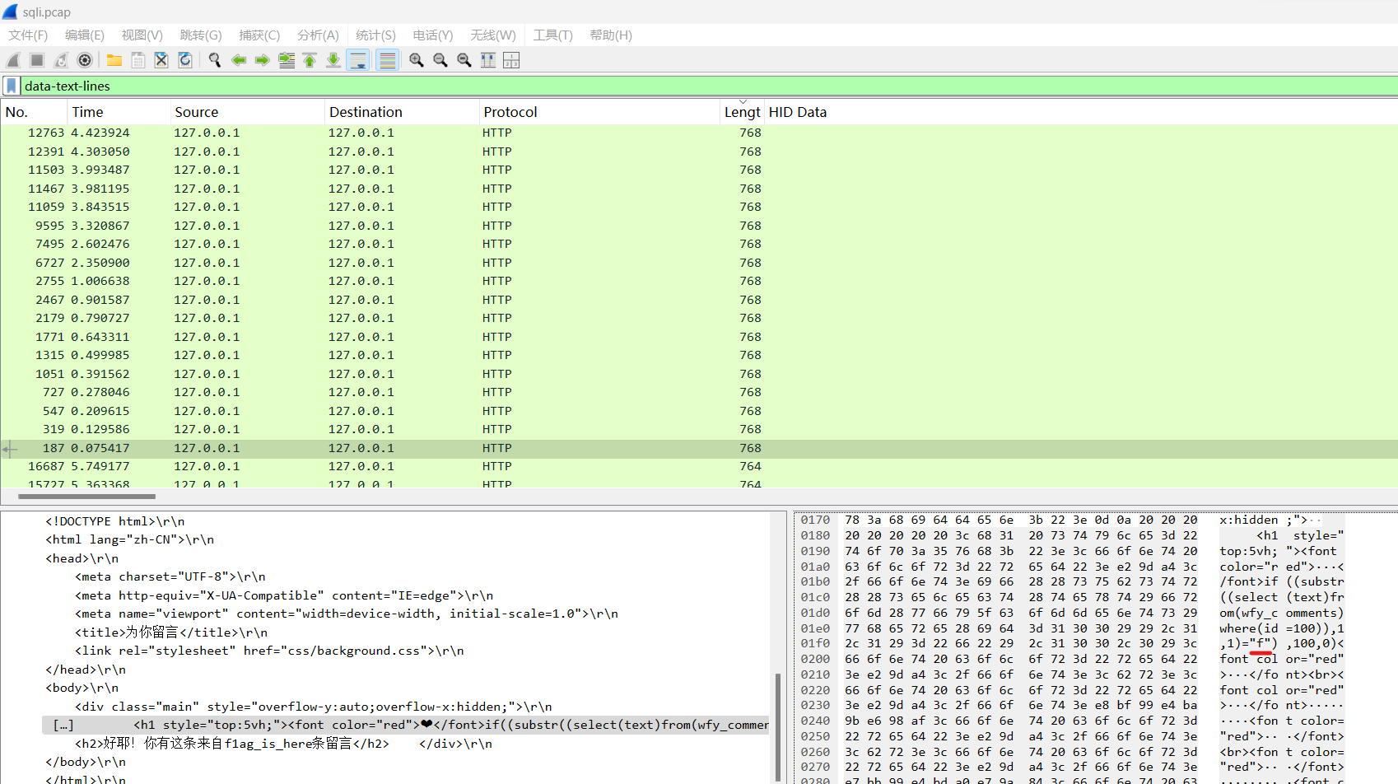This screenshot has height=784, width=1398.
Task: Click the find packet magnifier icon
Action: [x=215, y=60]
